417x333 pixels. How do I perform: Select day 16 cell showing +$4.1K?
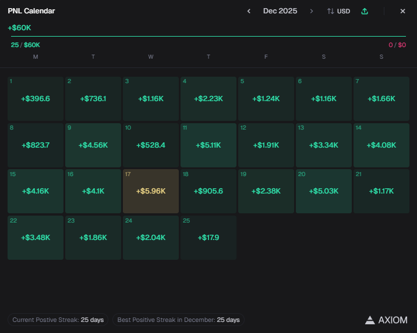coord(93,191)
